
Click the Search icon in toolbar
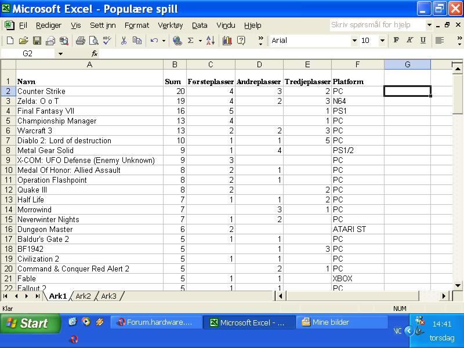[x=64, y=41]
